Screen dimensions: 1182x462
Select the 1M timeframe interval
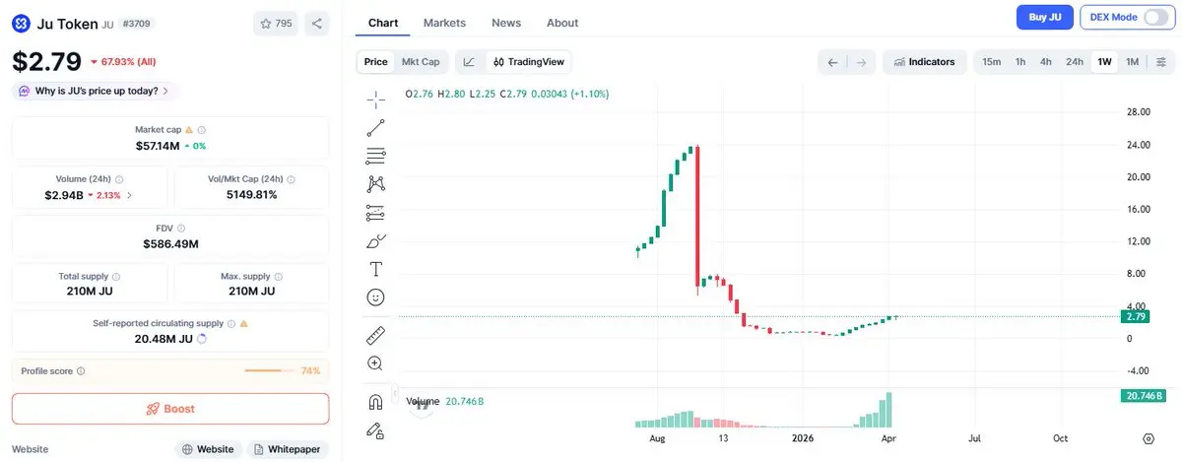pyautogui.click(x=1132, y=62)
